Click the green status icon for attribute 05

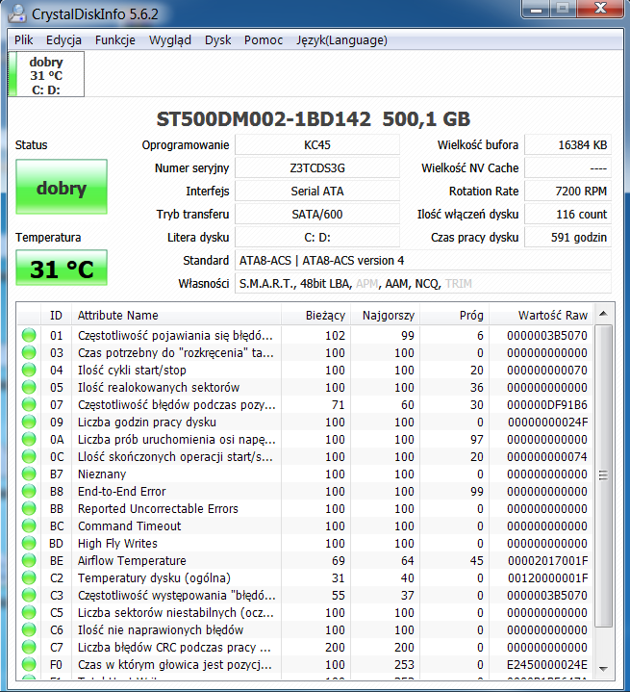[29, 388]
